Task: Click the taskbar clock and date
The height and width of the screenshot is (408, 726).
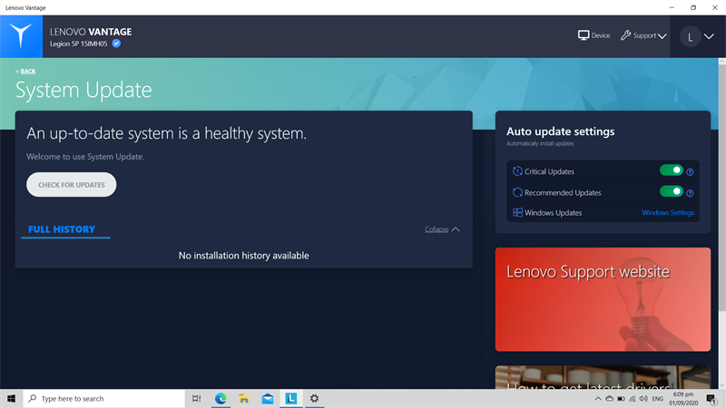Action: (683, 399)
